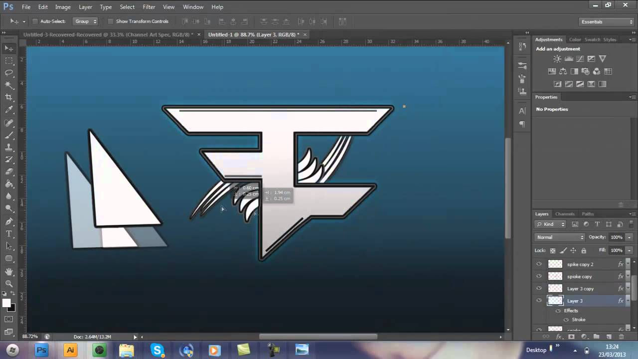Select the Path Selection tool
Viewport: 638px width, 359px height.
pyautogui.click(x=9, y=246)
